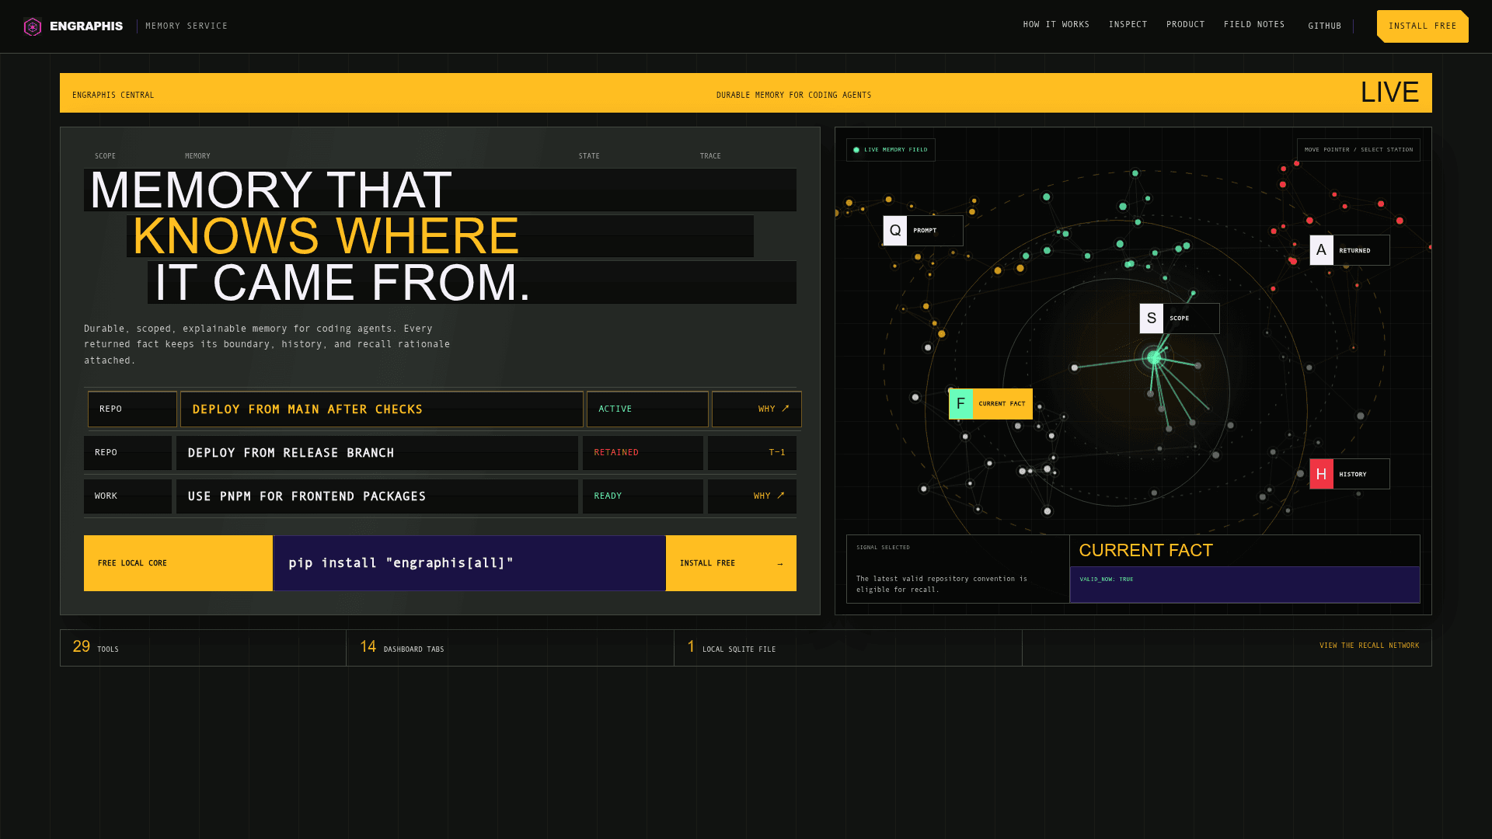Click the LIVE banner label

coord(1389,92)
